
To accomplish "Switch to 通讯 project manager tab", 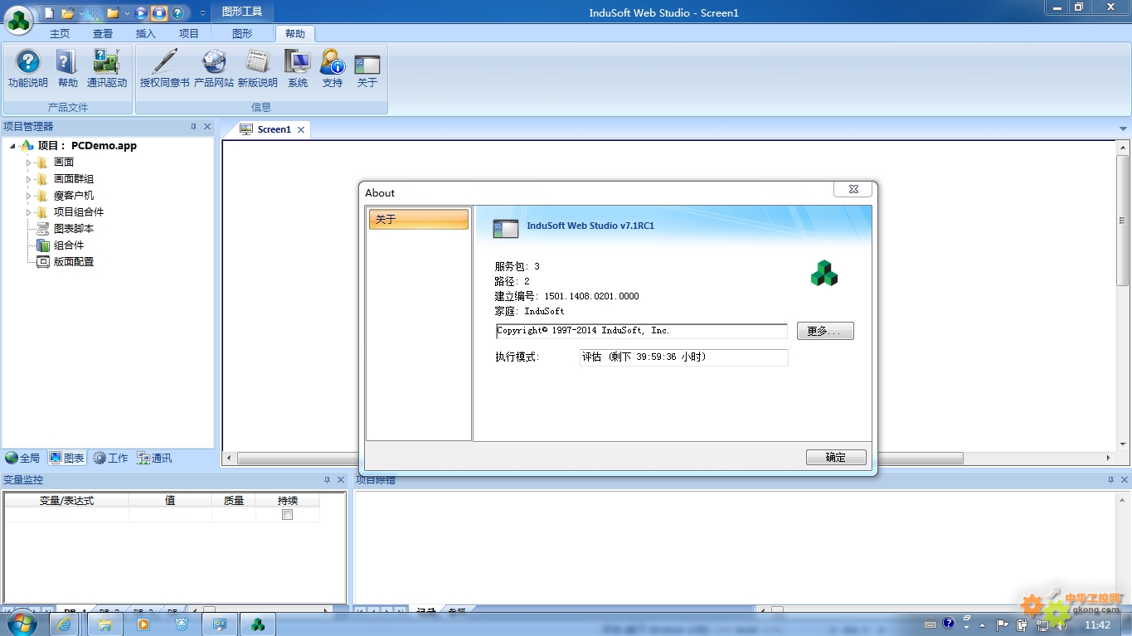I will 155,458.
